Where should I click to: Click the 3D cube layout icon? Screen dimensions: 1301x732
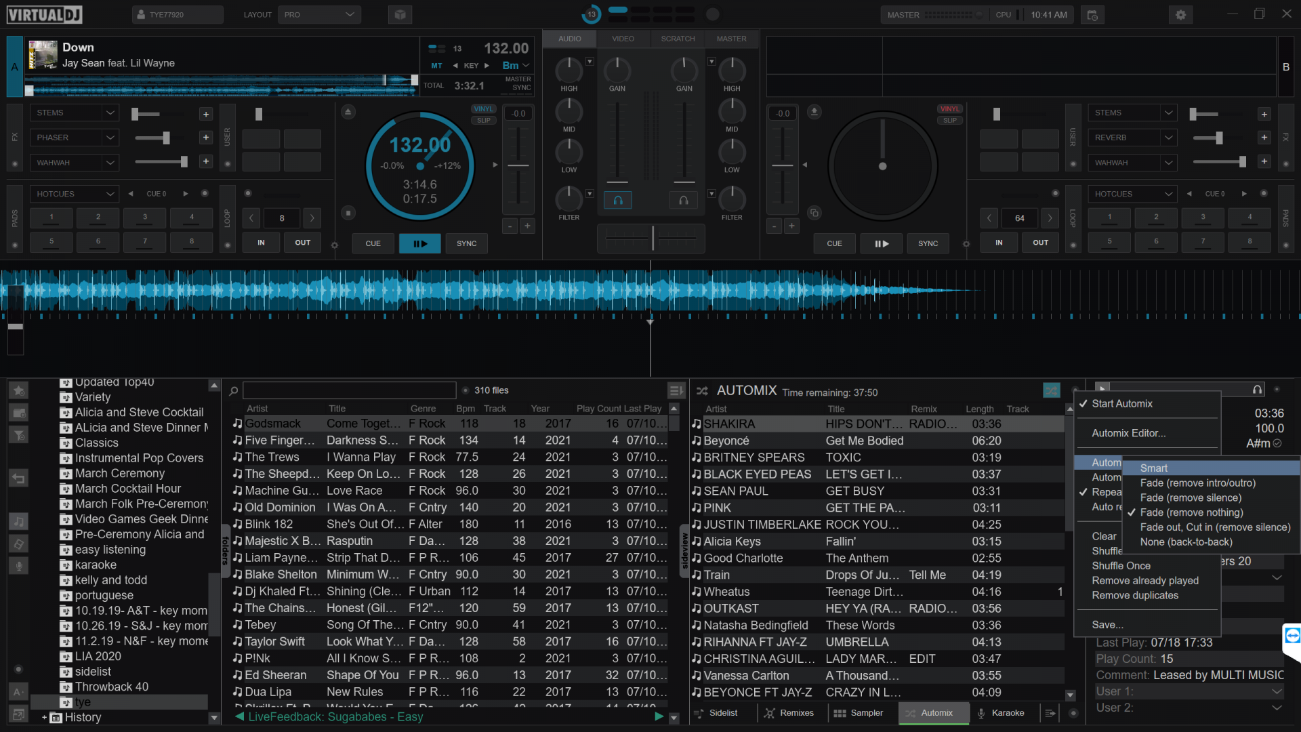point(400,15)
